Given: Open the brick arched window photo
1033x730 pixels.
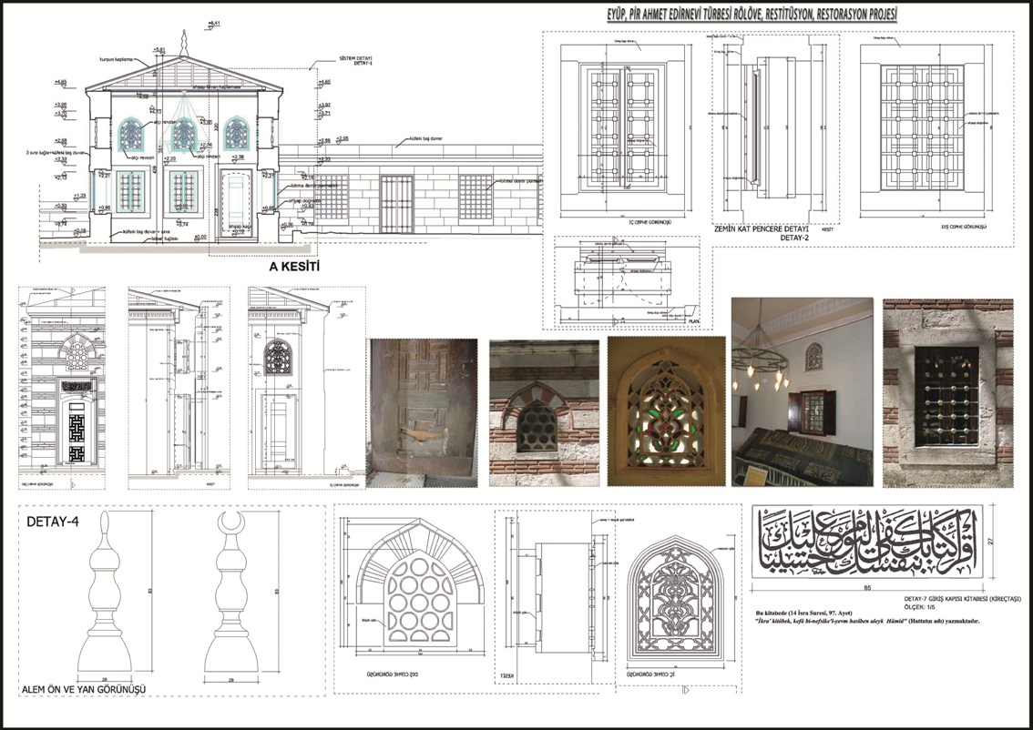Looking at the screenshot, I should pos(544,413).
